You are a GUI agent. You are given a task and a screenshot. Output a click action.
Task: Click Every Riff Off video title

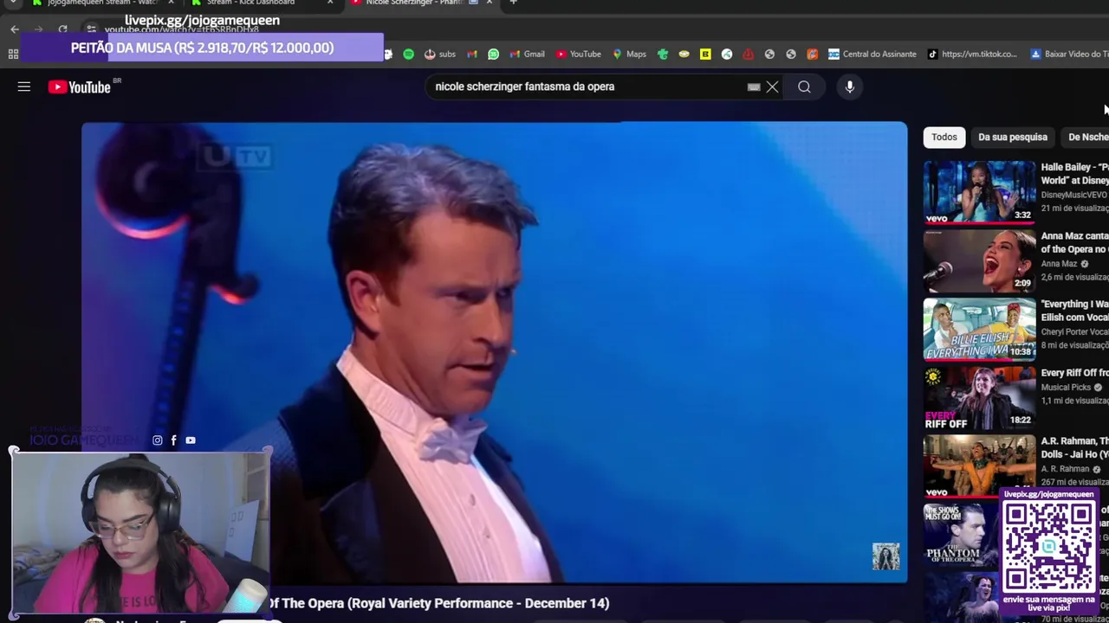point(1075,373)
